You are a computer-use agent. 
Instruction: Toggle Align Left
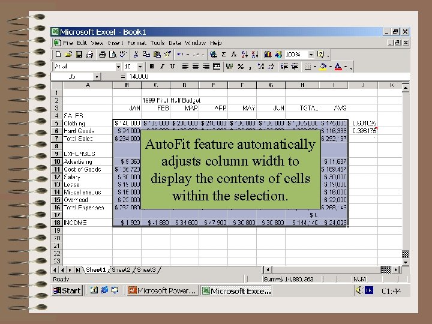click(185, 67)
